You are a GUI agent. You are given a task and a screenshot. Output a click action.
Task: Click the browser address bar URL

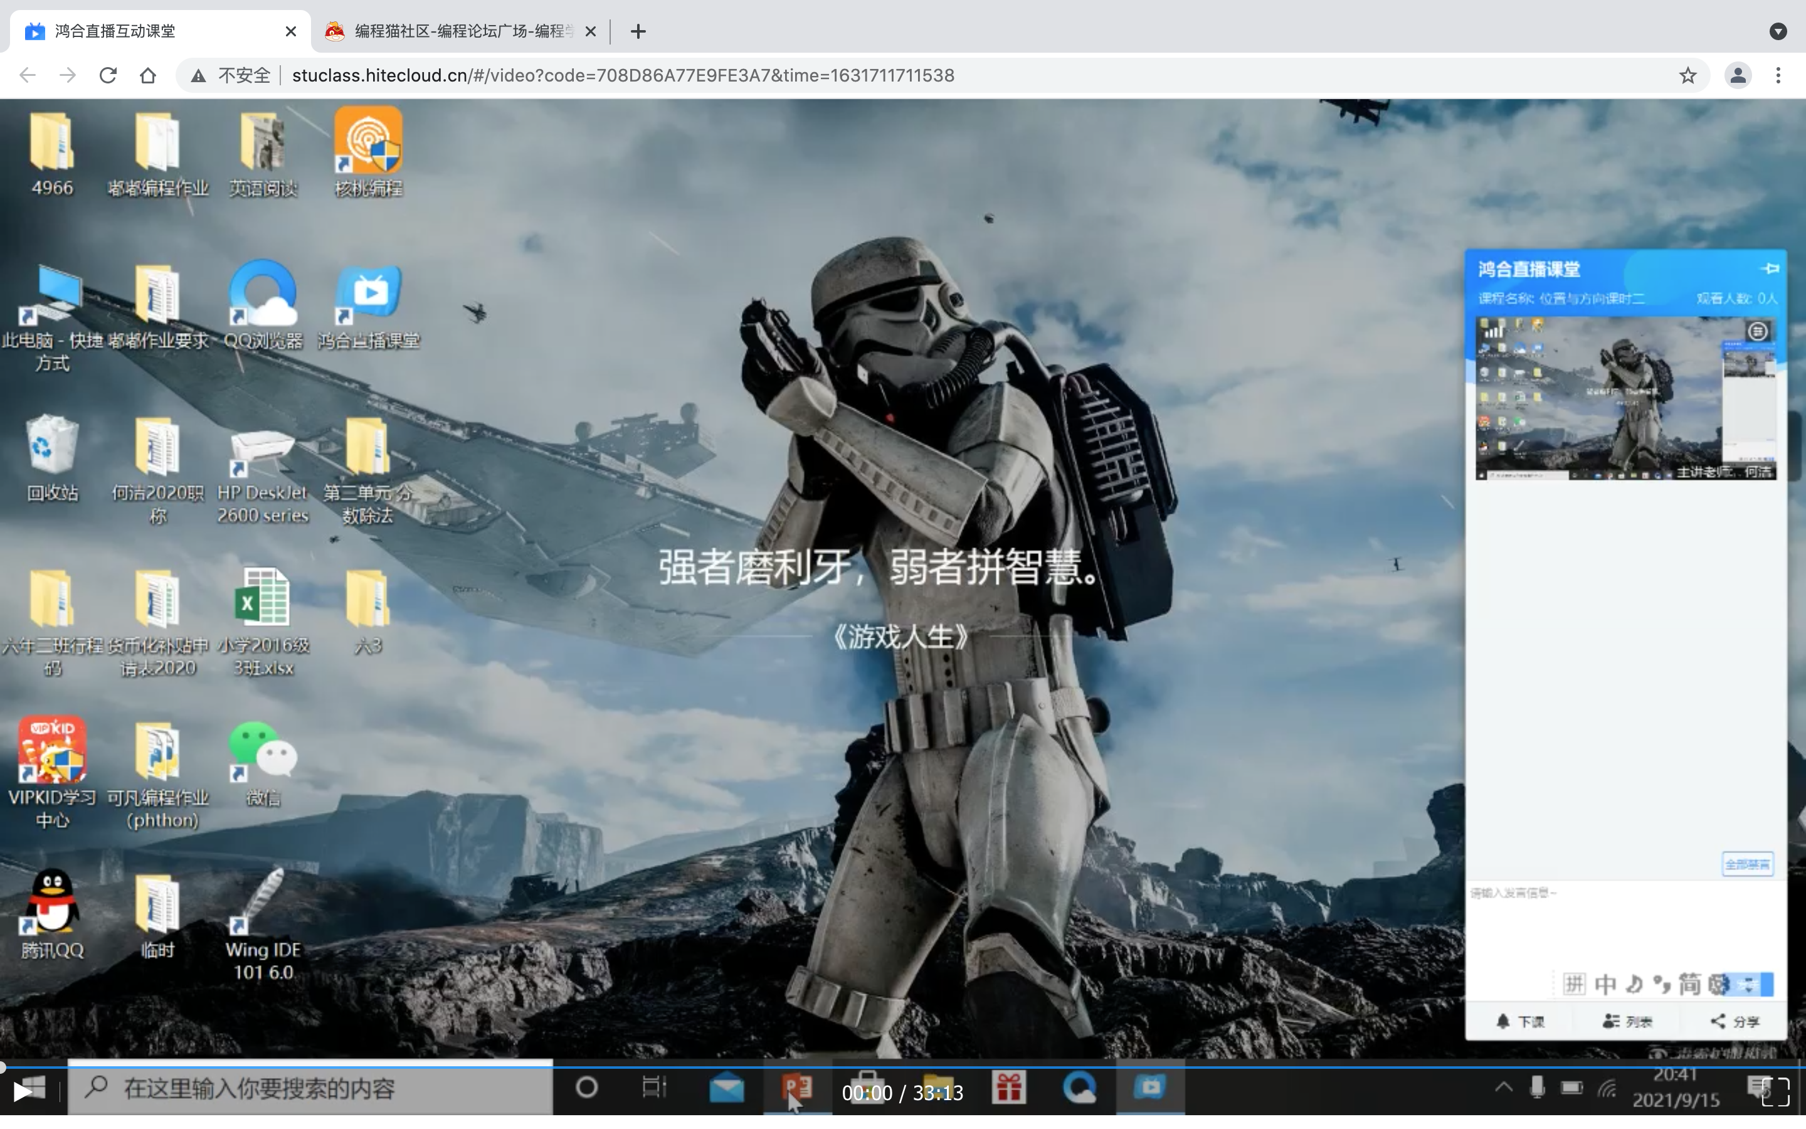click(623, 75)
